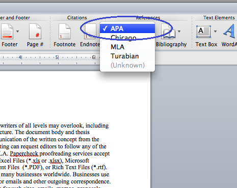Click the Footer label

[10, 44]
